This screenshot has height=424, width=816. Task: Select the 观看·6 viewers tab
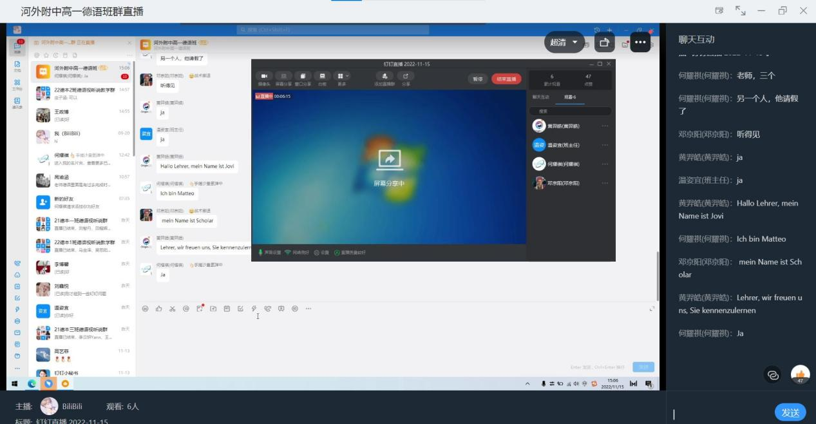coord(569,97)
